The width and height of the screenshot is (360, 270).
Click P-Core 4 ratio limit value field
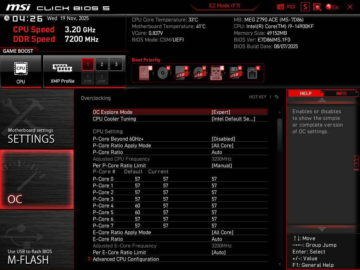tap(214, 206)
